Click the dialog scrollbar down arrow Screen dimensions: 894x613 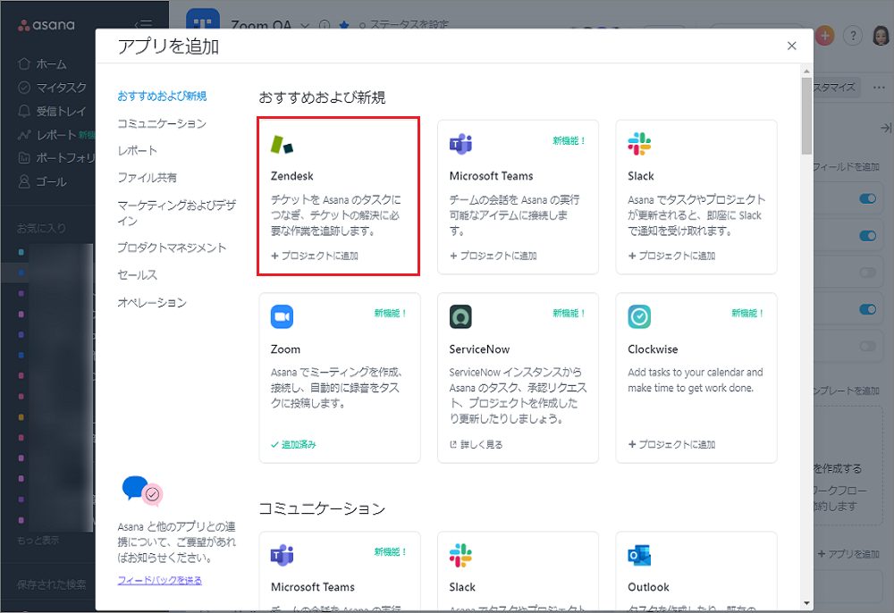pos(806,603)
